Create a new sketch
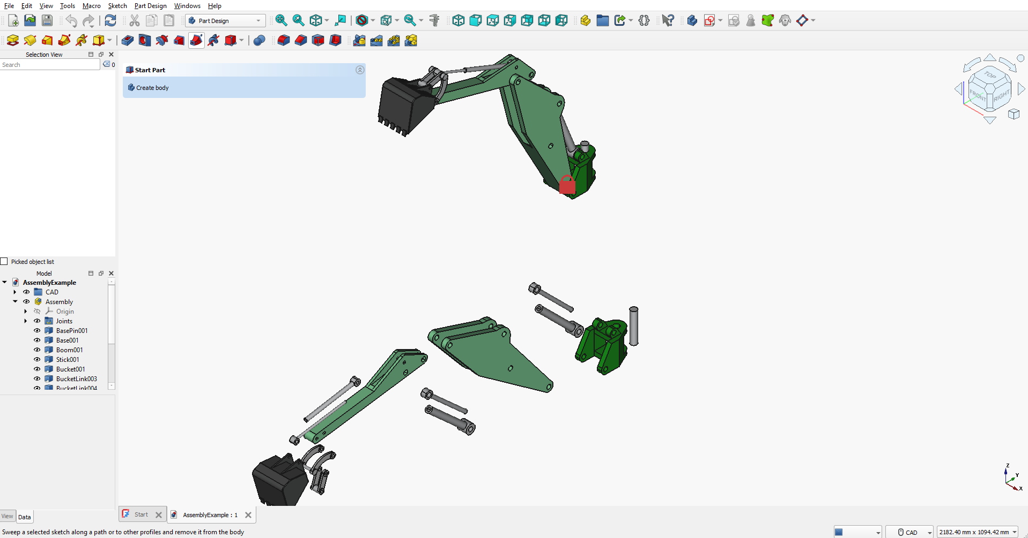Image resolution: width=1028 pixels, height=538 pixels. pyautogui.click(x=709, y=20)
